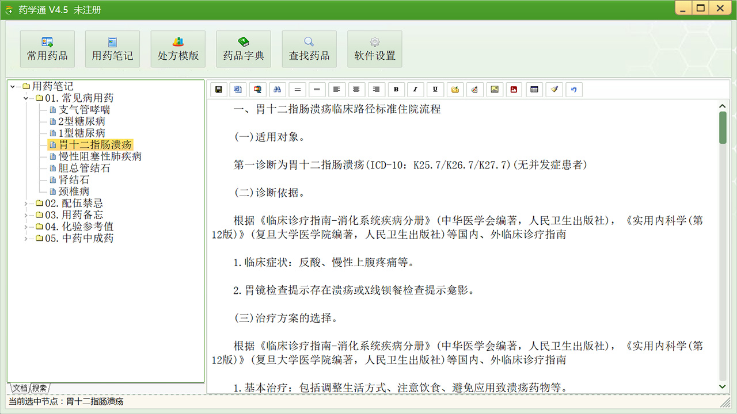737x414 pixels.
Task: Click the export to Word icon
Action: click(x=238, y=89)
